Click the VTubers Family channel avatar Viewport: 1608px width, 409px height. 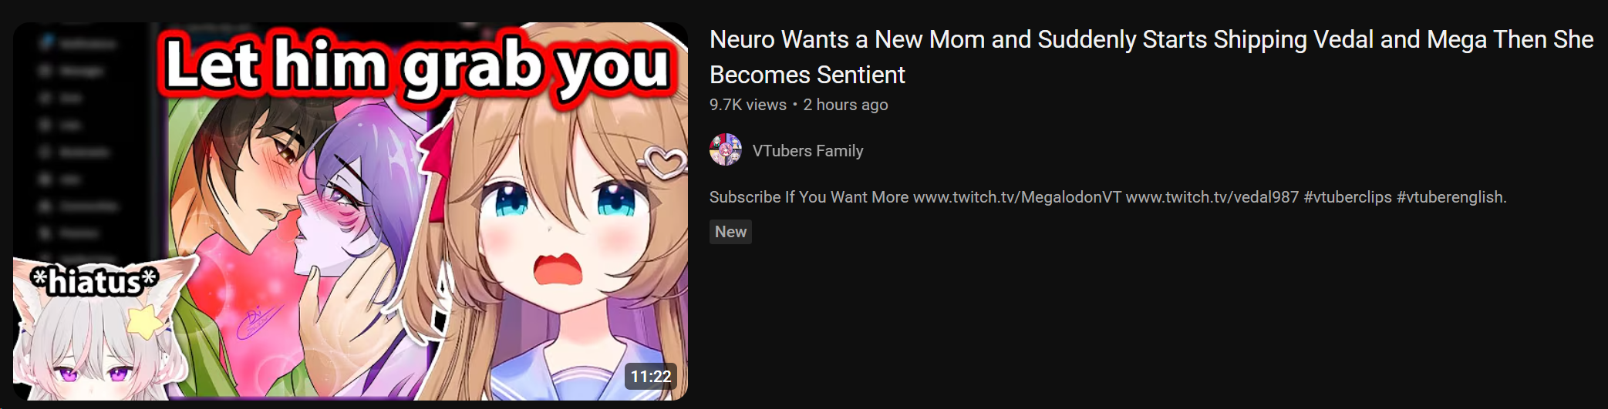[726, 150]
